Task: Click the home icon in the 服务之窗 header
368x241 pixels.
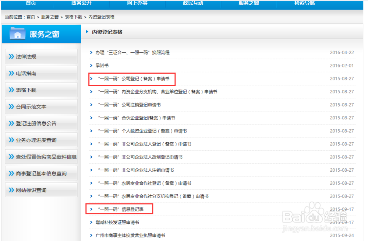Action: click(x=17, y=34)
